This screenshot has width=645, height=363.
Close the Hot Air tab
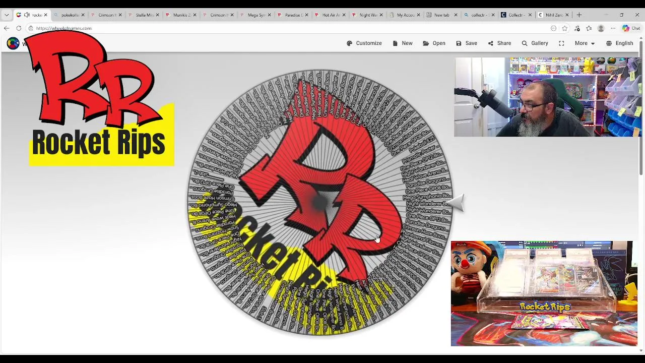click(344, 15)
